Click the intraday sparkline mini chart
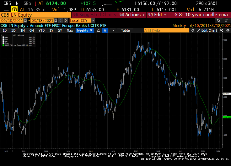This screenshot has height=166, width=231. click(x=113, y=3)
